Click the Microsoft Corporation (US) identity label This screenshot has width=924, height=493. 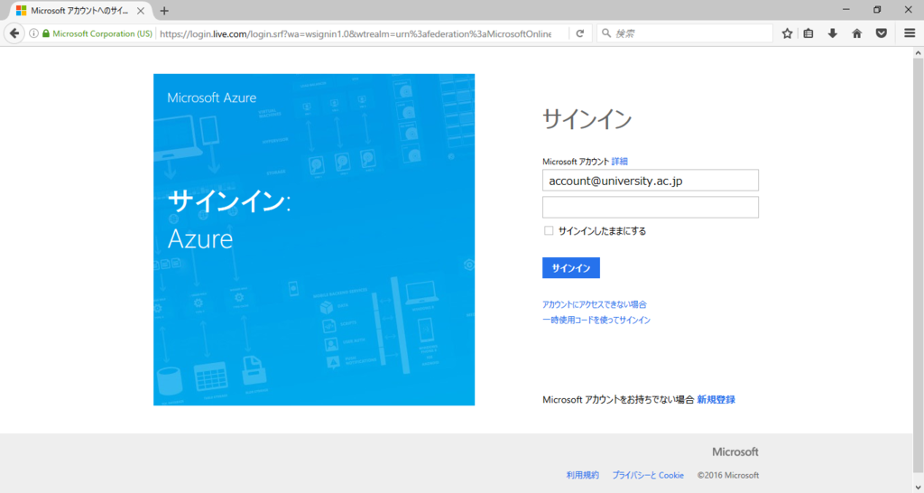[x=102, y=33]
